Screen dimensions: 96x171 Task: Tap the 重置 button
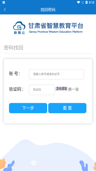pyautogui.click(x=67, y=108)
